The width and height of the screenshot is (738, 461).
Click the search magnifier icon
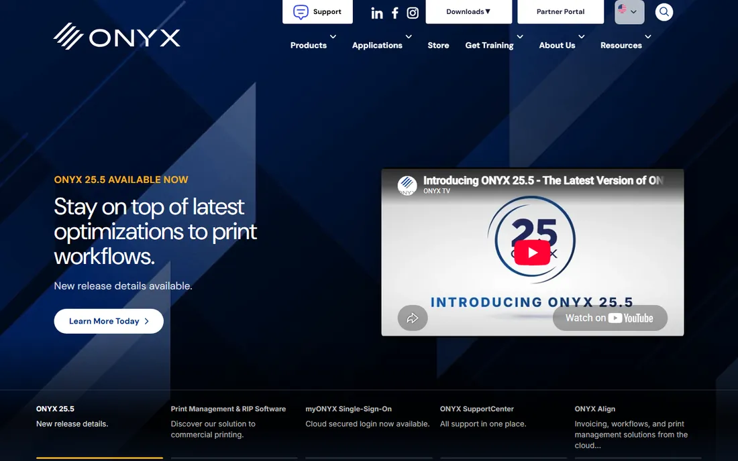pos(664,12)
